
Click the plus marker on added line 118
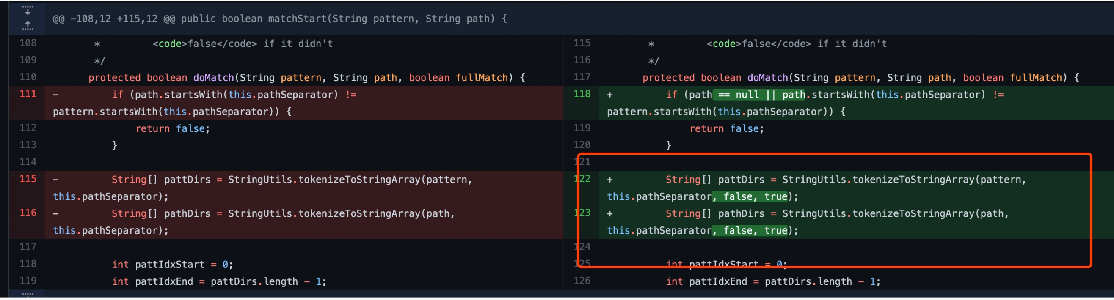pos(610,95)
